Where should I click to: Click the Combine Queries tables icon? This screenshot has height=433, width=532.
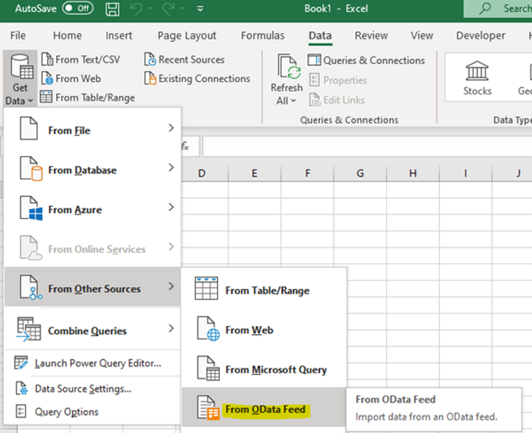(29, 329)
